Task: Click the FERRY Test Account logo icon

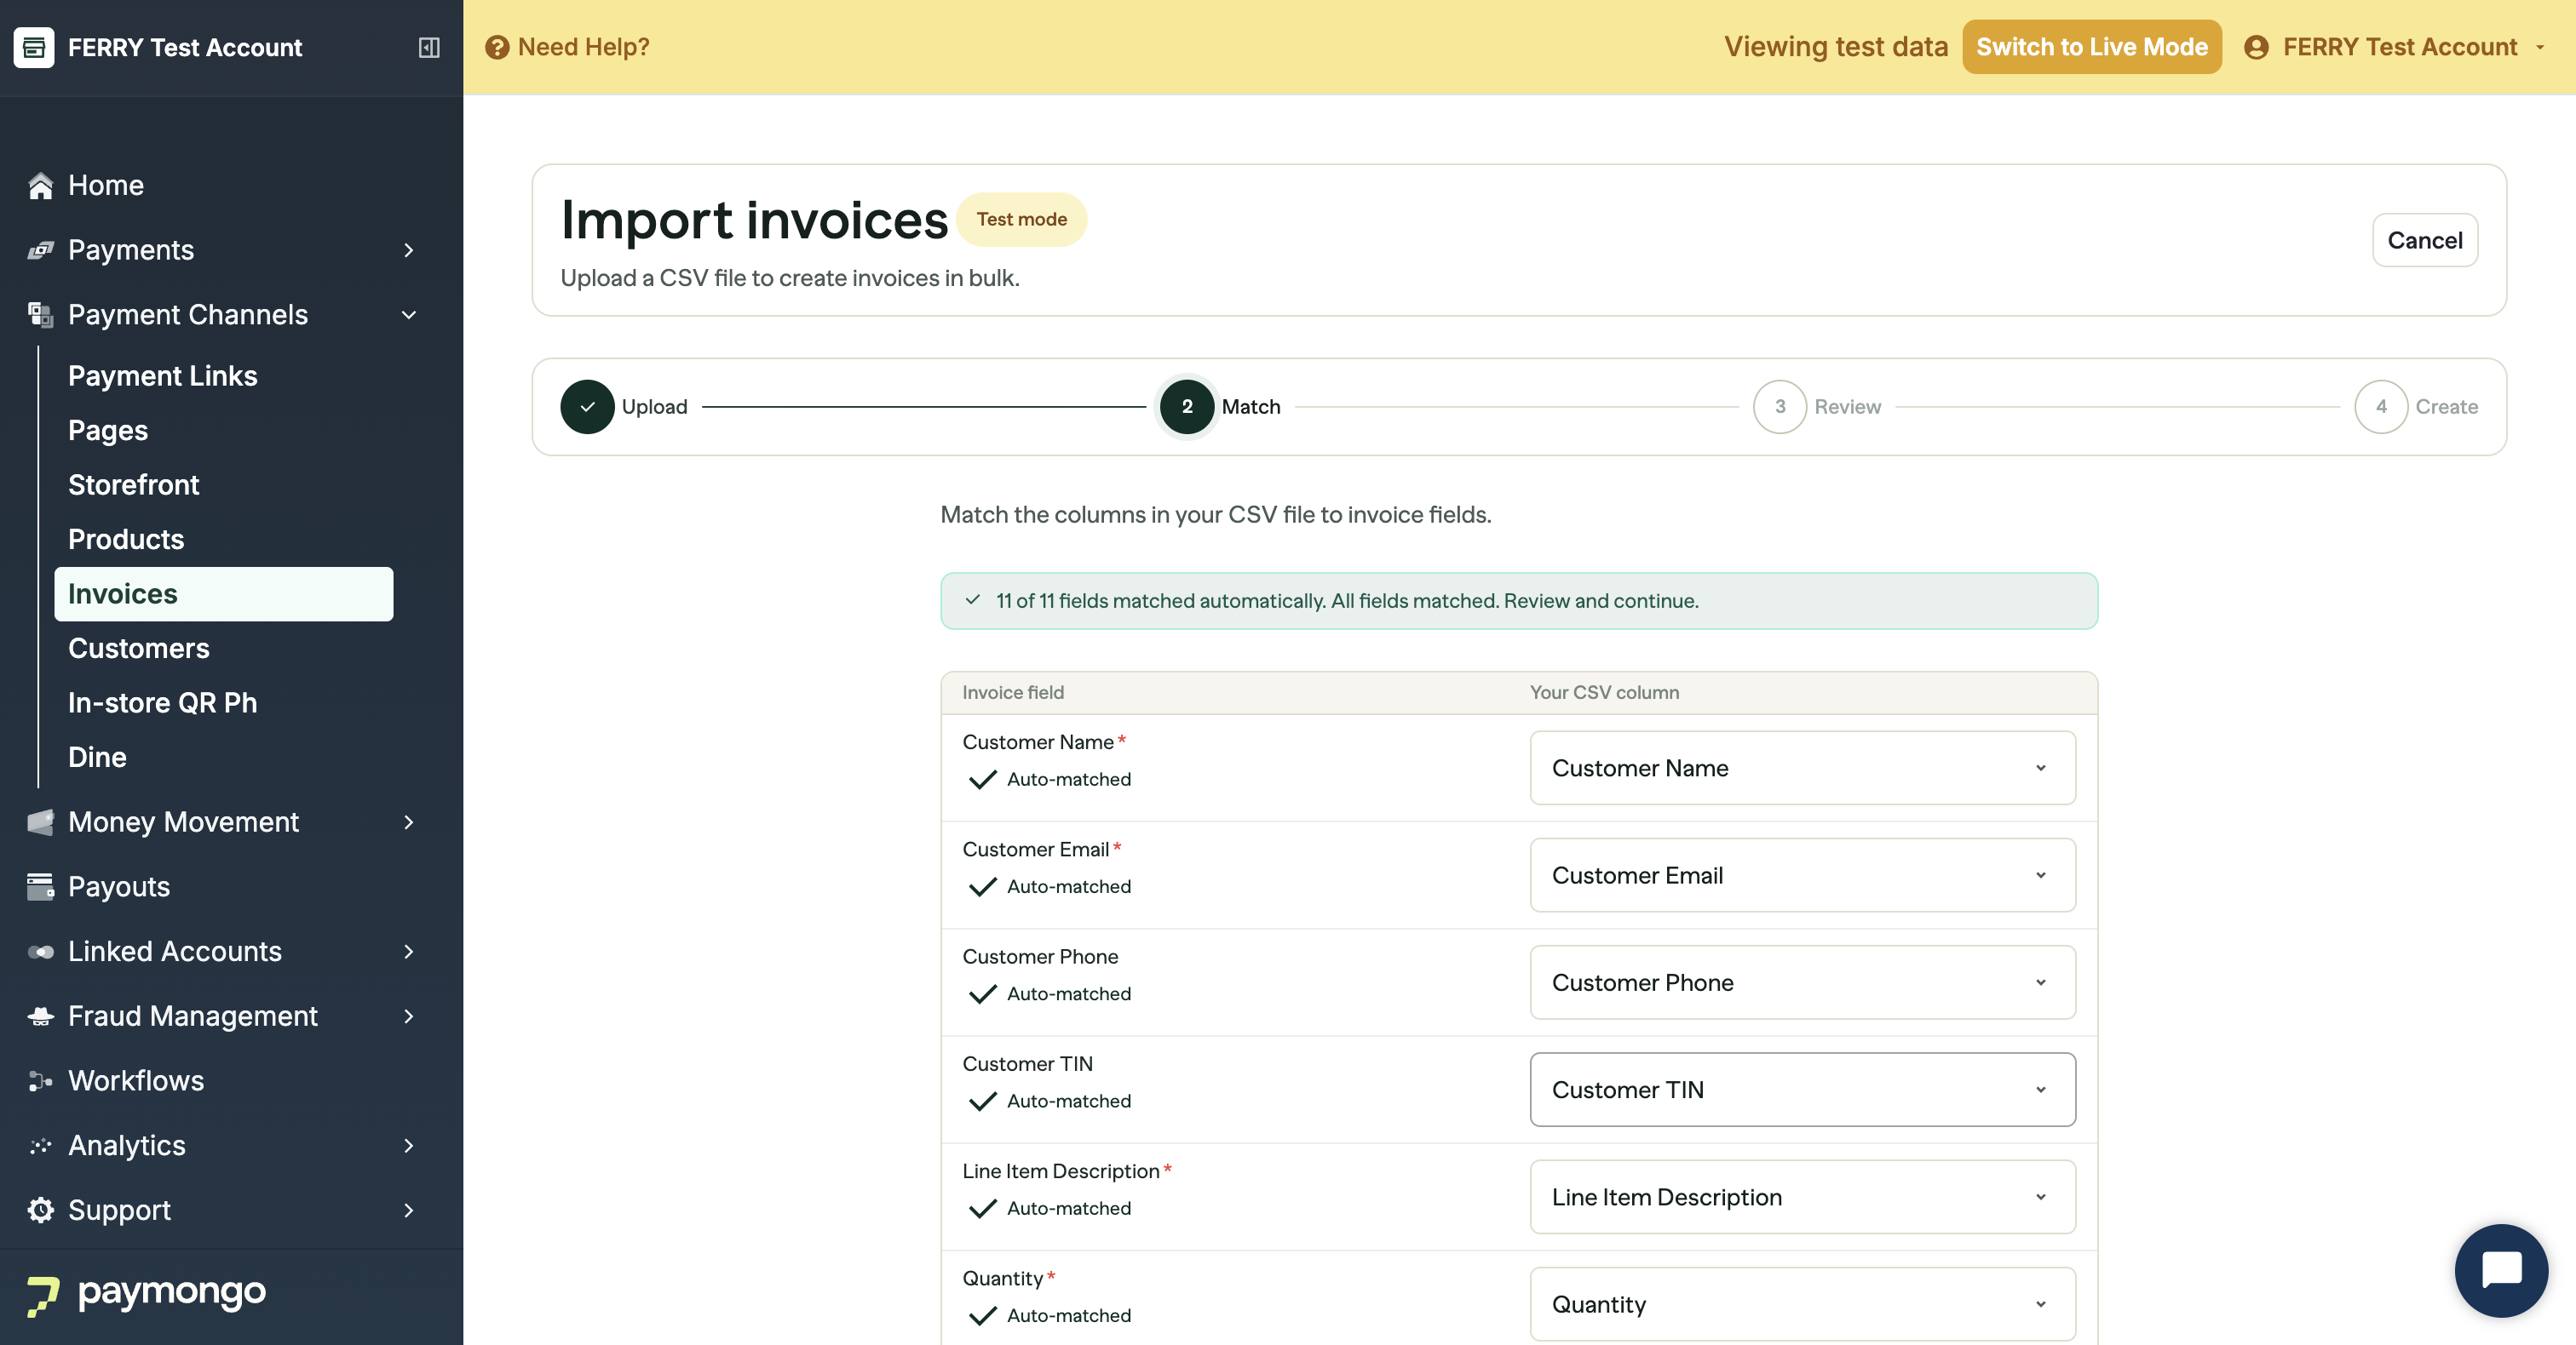Action: (34, 47)
